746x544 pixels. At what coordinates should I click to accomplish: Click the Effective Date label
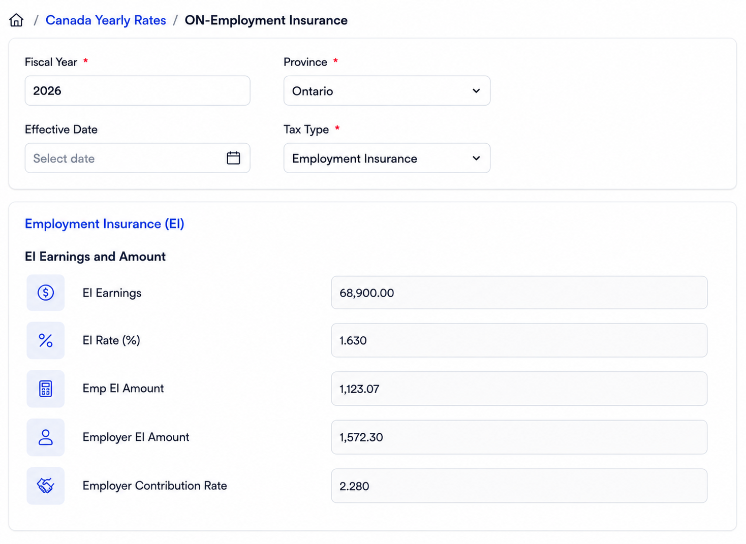(x=61, y=130)
